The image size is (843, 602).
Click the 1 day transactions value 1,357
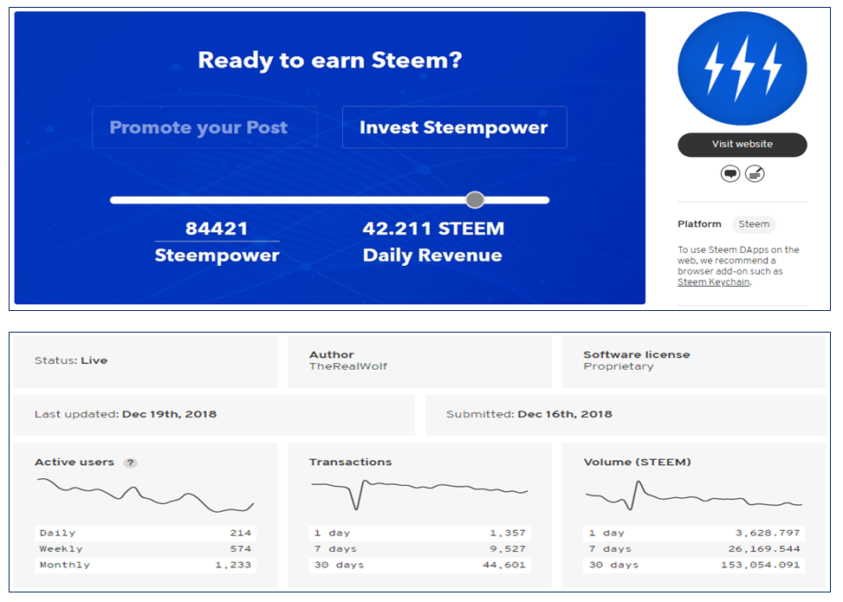(507, 534)
